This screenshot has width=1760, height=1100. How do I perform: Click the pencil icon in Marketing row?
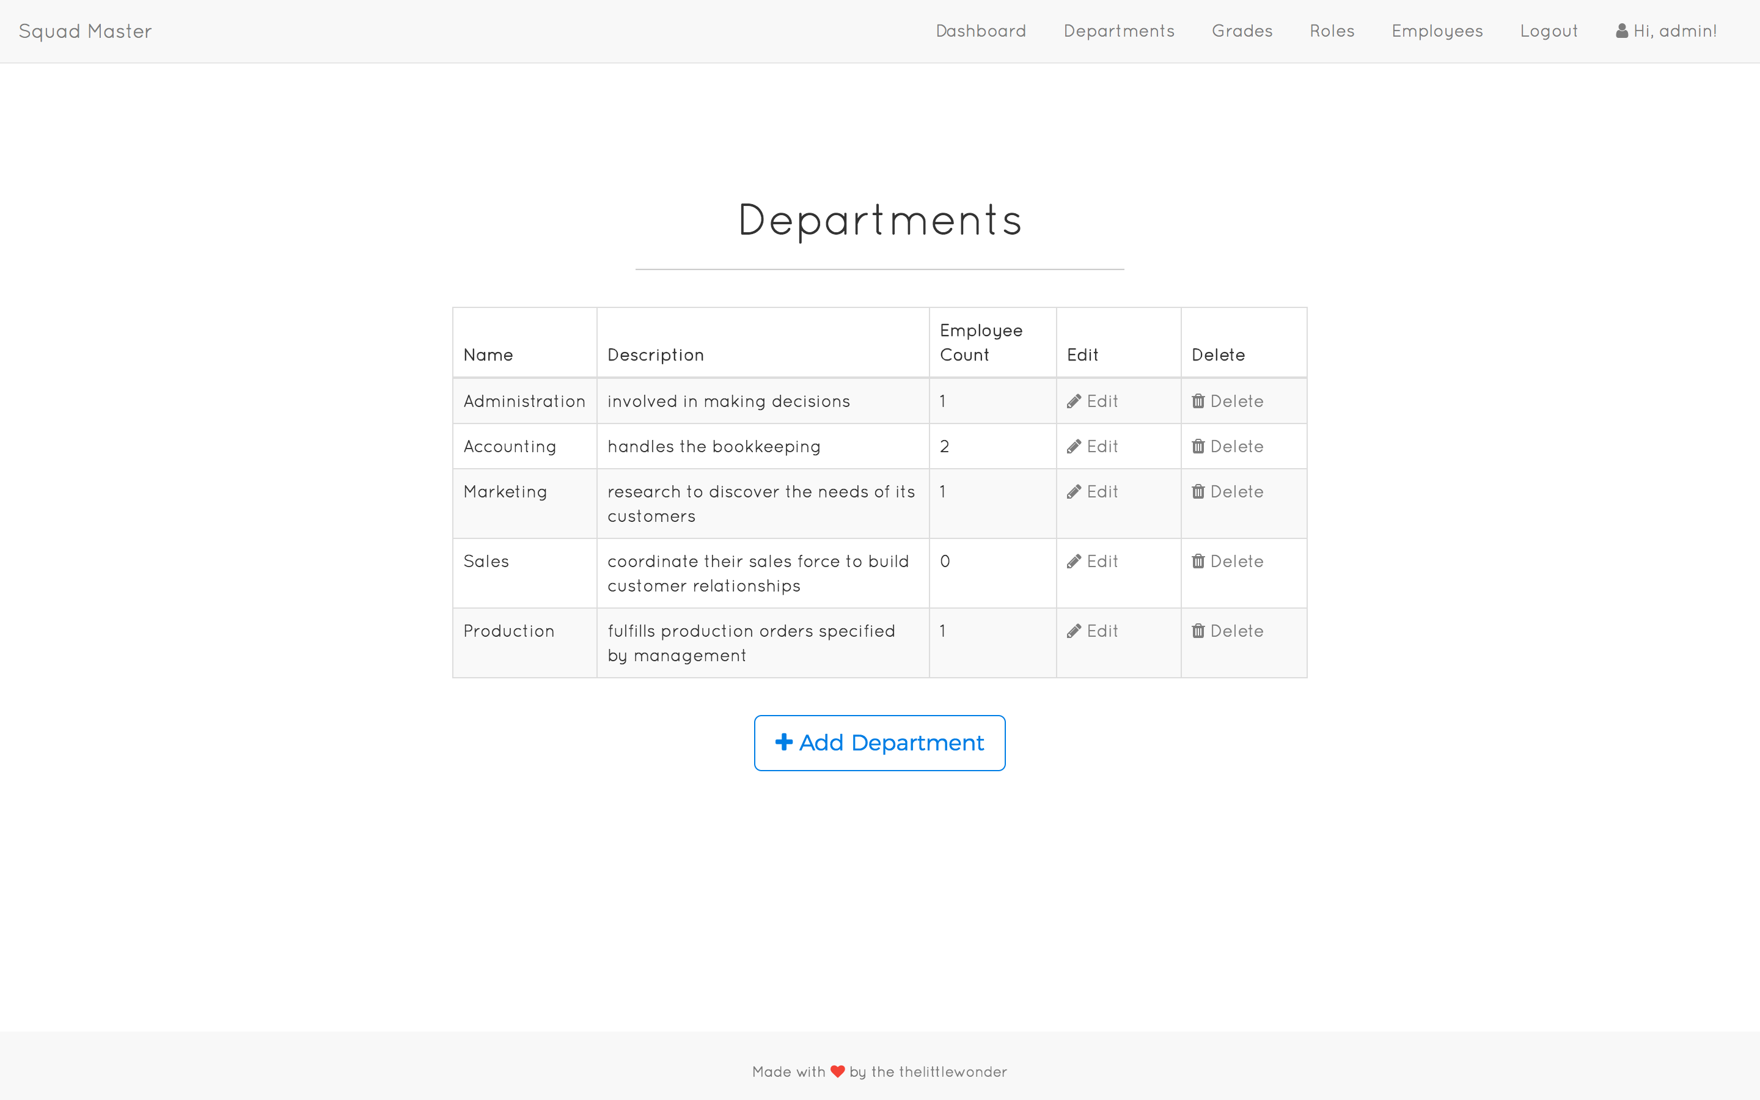coord(1074,492)
